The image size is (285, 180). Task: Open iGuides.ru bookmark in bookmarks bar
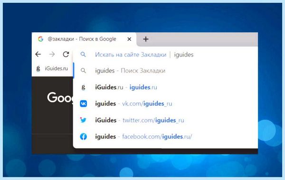click(x=52, y=68)
